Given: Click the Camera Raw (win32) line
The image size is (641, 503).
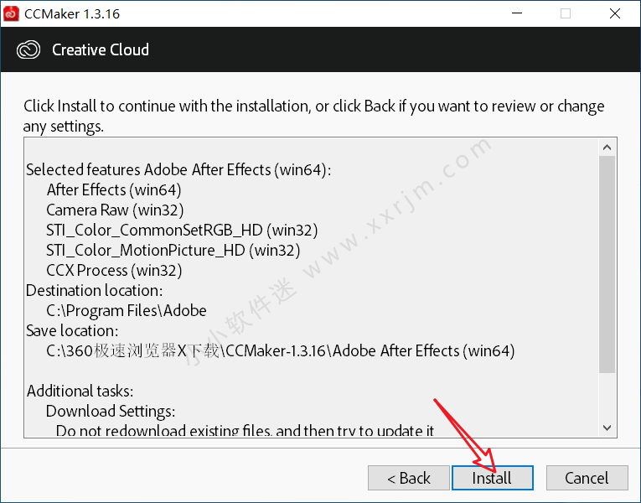Looking at the screenshot, I should tap(115, 210).
